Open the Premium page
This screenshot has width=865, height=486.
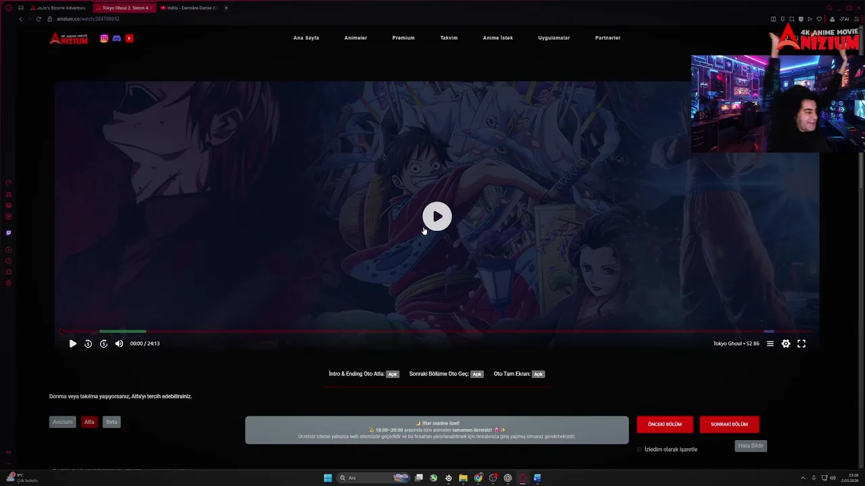[403, 38]
